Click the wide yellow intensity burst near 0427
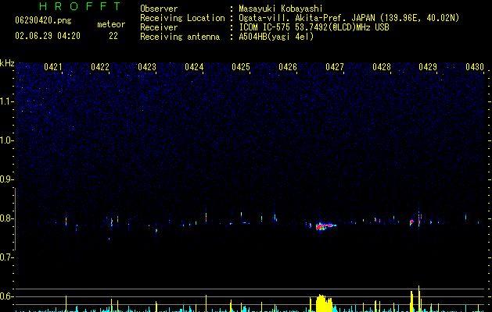This screenshot has width=492, height=312. point(324,303)
